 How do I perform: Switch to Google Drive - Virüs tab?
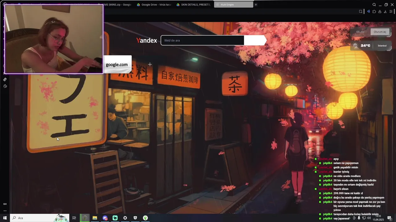pyautogui.click(x=154, y=5)
